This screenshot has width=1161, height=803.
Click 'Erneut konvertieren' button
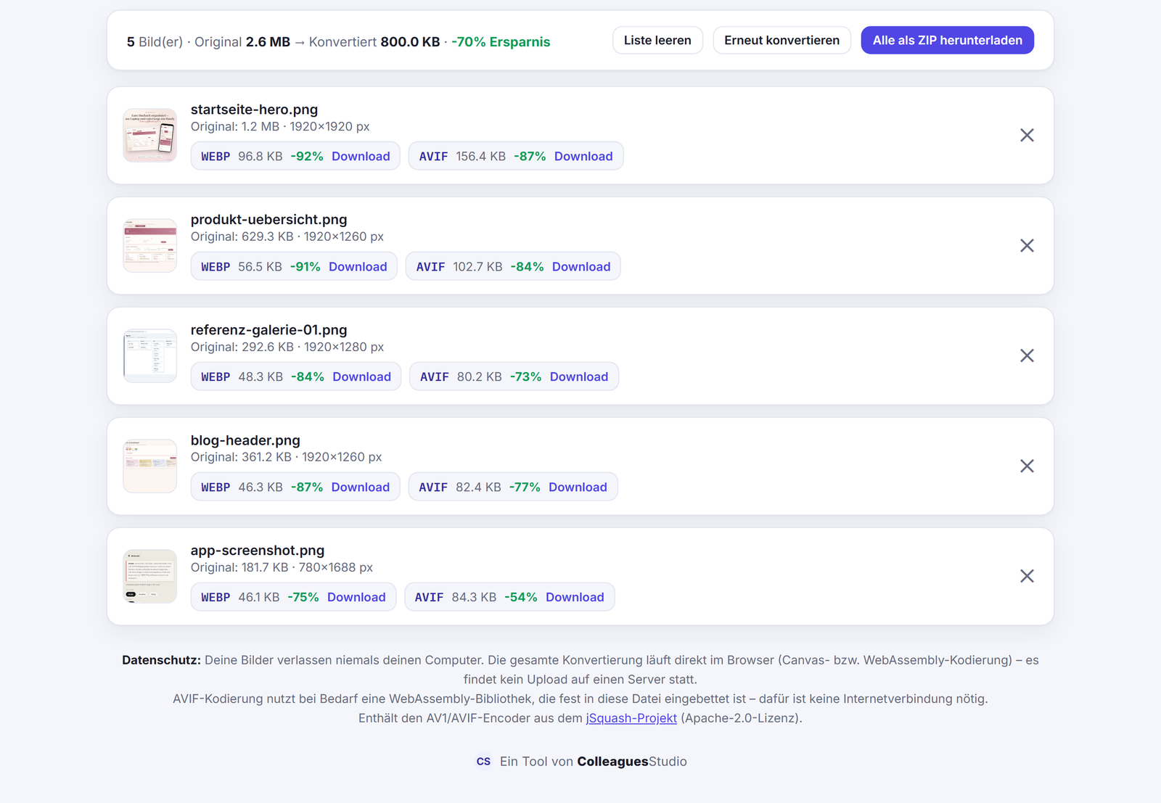click(781, 41)
